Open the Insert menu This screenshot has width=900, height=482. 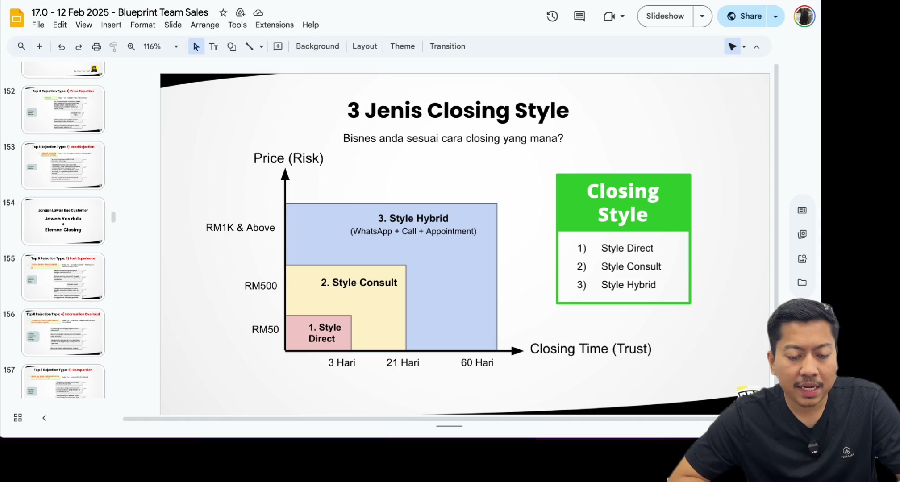[x=111, y=25]
